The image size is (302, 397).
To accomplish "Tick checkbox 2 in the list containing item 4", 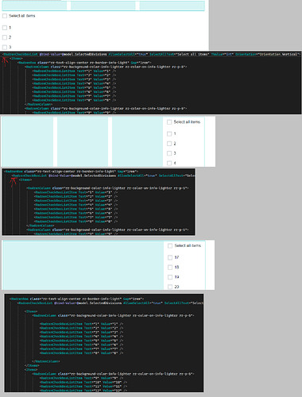I will tap(169, 144).
